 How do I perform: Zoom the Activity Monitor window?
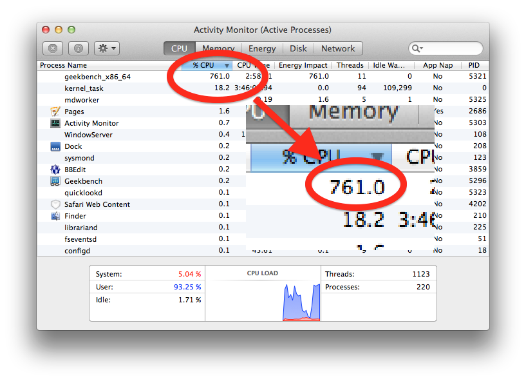(71, 30)
